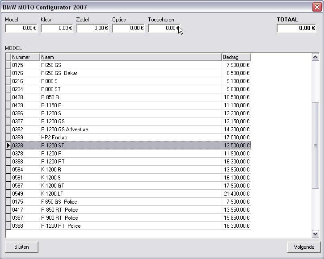The height and width of the screenshot is (259, 324).
Task: Sort by the Naam column header
Action: pyautogui.click(x=131, y=57)
